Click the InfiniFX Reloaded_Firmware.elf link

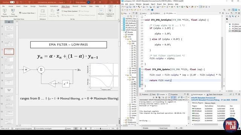pos(203,97)
